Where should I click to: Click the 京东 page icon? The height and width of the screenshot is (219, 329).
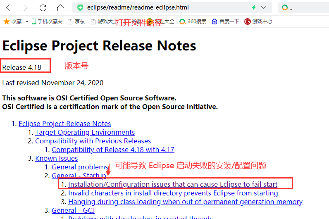(x=70, y=21)
